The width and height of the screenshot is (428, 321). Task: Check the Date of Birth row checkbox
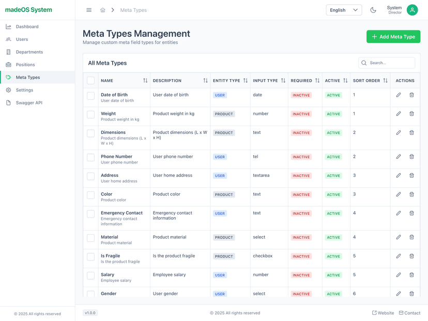[90, 96]
